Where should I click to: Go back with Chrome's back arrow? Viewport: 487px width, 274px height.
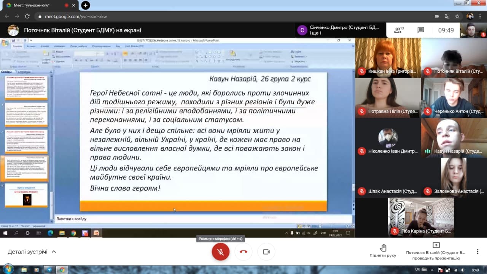7,16
